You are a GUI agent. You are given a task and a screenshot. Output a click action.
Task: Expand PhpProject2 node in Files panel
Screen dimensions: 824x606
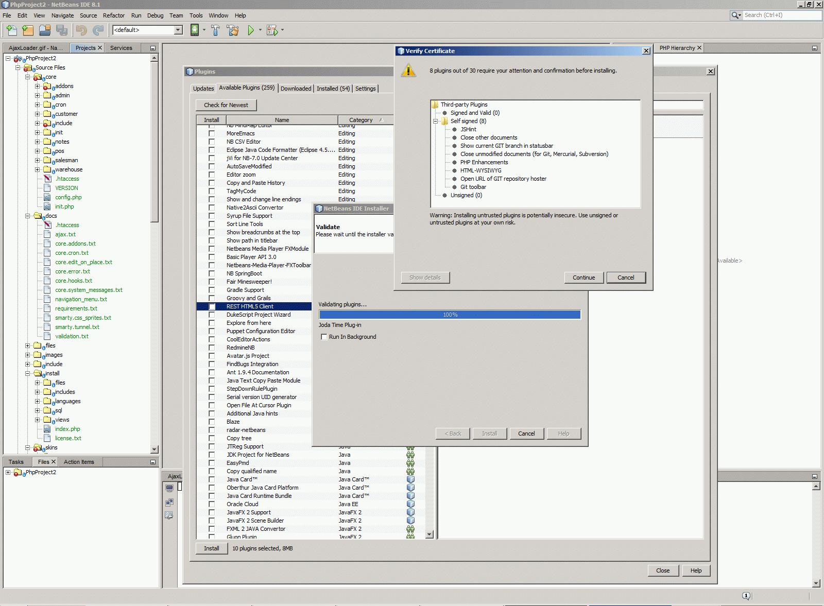pos(8,473)
